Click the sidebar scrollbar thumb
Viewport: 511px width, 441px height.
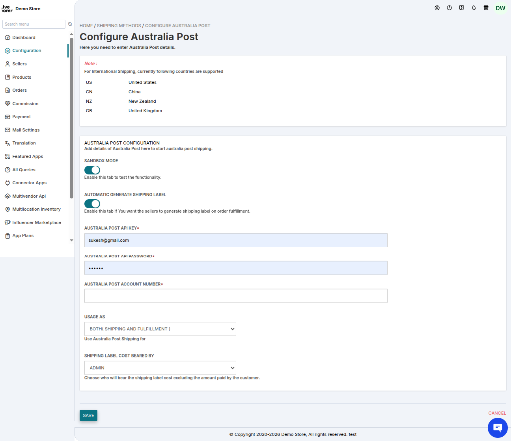pyautogui.click(x=71, y=118)
